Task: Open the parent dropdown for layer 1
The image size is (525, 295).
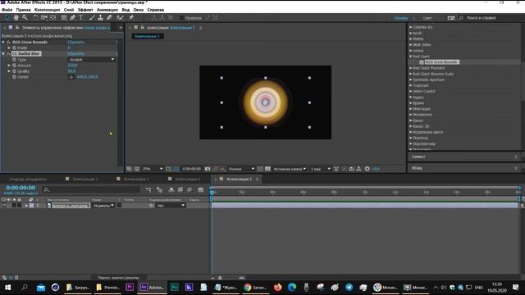Action: (171, 206)
